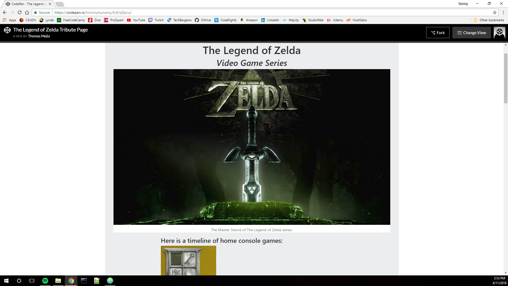
Task: Open the GitHub bookmark
Action: pos(203,20)
